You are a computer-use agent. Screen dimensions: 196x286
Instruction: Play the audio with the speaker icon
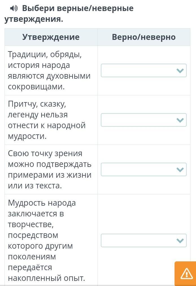(14, 8)
